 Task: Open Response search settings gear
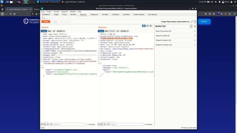(102, 125)
